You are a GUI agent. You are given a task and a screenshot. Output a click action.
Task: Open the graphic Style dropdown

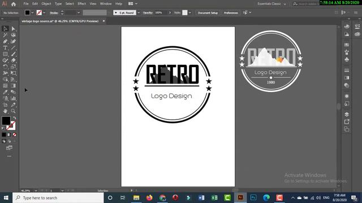click(x=190, y=12)
